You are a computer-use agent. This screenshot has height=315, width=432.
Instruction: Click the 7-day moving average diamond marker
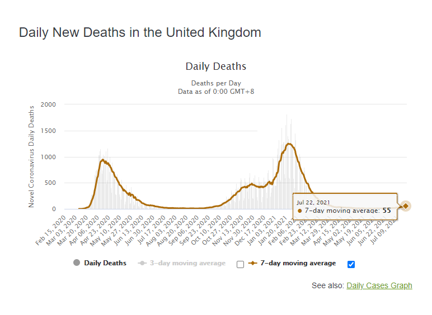[x=253, y=263]
